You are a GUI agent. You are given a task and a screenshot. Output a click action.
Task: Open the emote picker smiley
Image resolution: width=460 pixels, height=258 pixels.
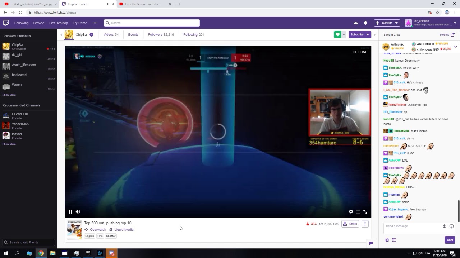coord(452,226)
